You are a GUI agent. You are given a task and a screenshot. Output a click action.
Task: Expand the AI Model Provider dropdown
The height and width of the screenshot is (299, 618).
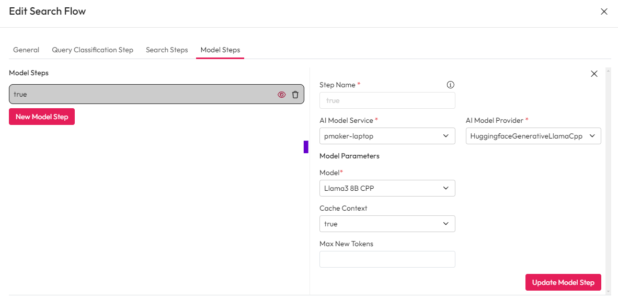(x=533, y=136)
